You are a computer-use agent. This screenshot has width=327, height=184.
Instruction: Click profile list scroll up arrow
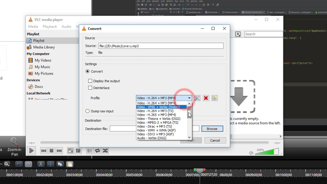pos(189,104)
